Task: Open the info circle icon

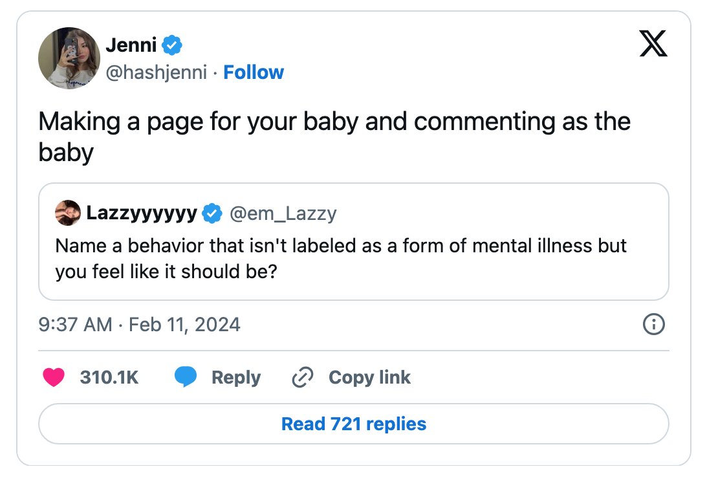Action: click(x=653, y=324)
